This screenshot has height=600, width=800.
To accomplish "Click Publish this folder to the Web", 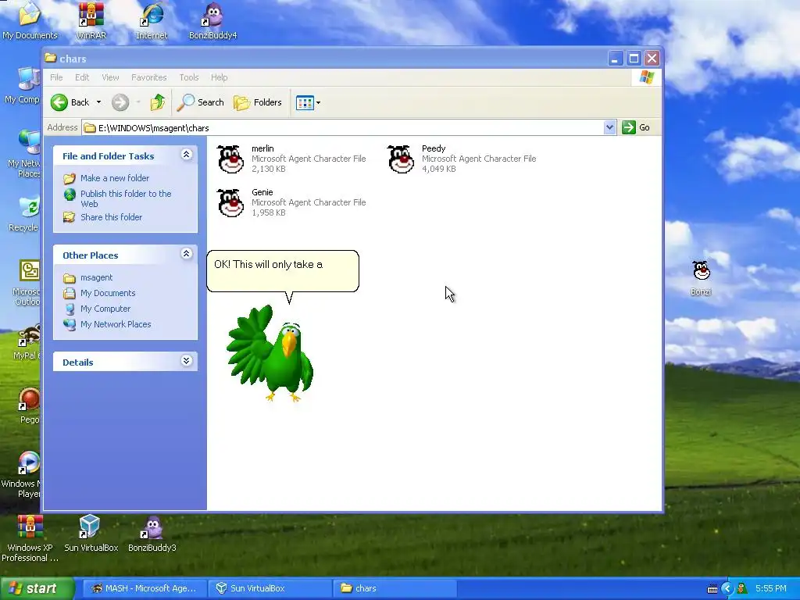I will pos(126,198).
